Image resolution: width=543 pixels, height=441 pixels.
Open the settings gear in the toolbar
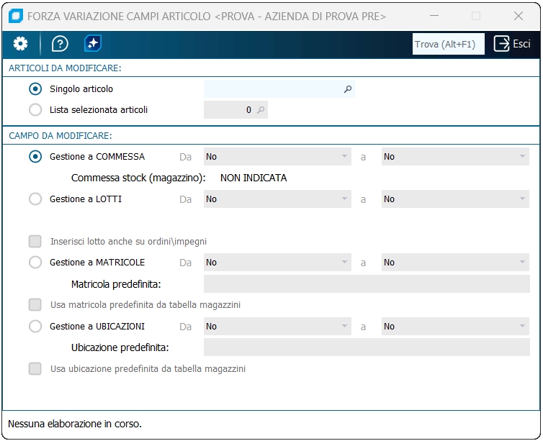tap(20, 44)
